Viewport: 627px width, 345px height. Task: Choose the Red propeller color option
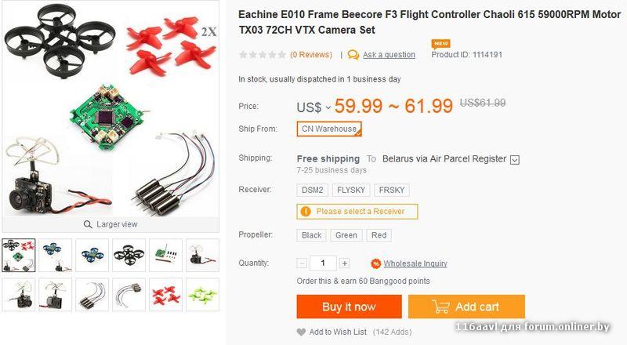[379, 235]
